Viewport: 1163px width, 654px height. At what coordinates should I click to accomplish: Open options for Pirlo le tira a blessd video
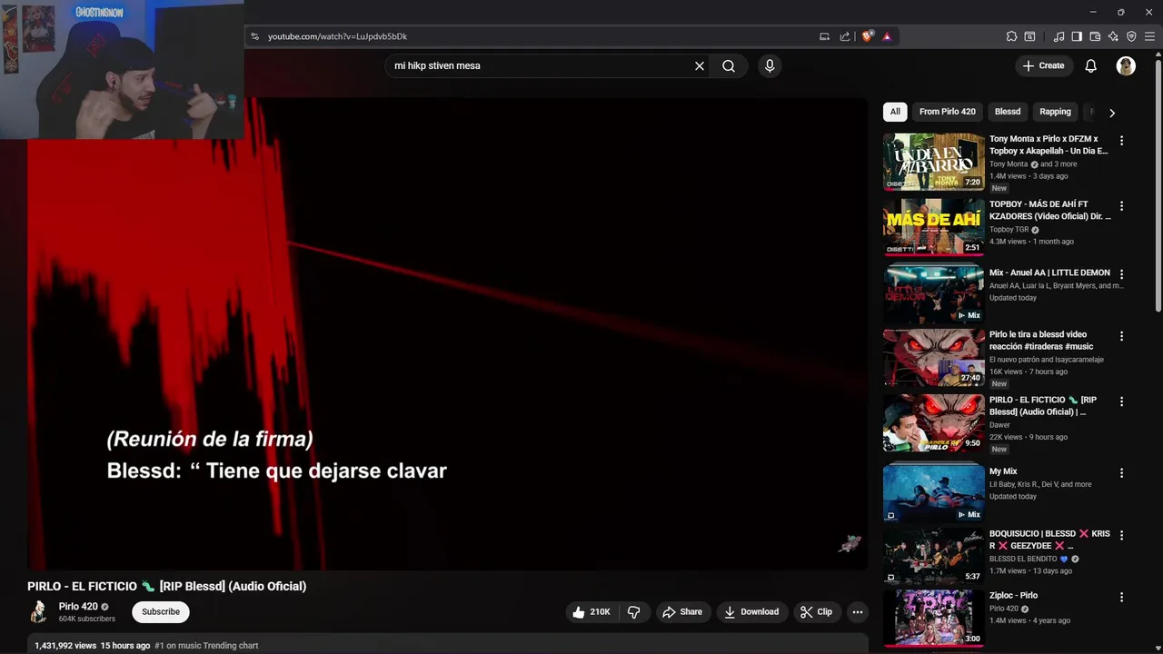point(1121,336)
